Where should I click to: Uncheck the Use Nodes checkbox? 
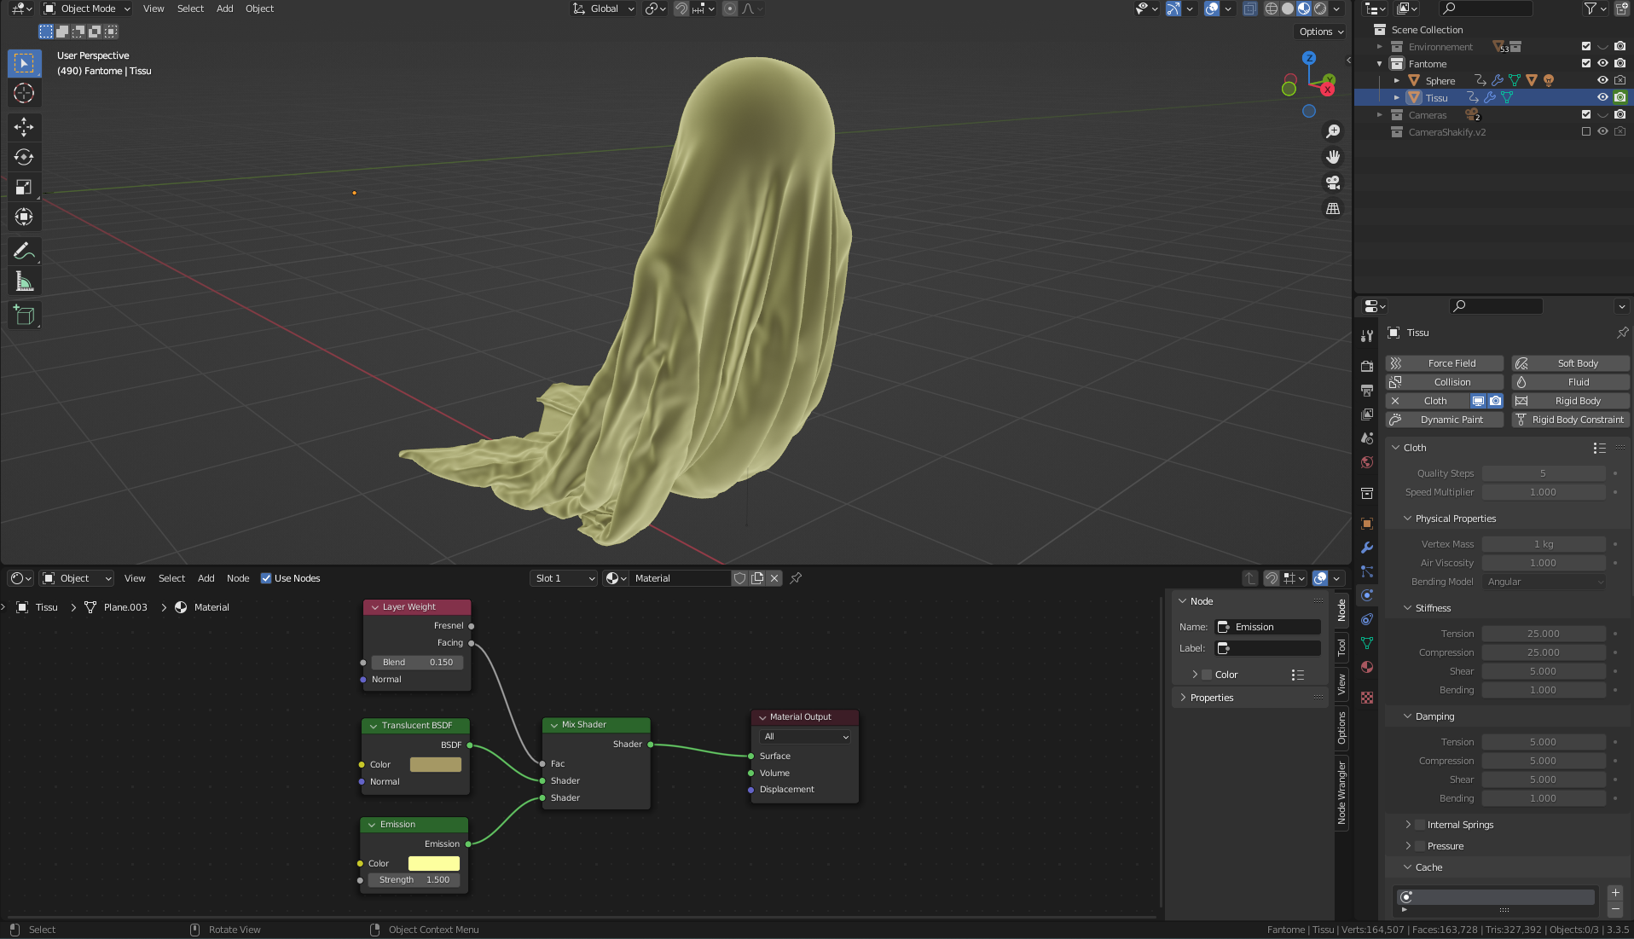pyautogui.click(x=266, y=578)
